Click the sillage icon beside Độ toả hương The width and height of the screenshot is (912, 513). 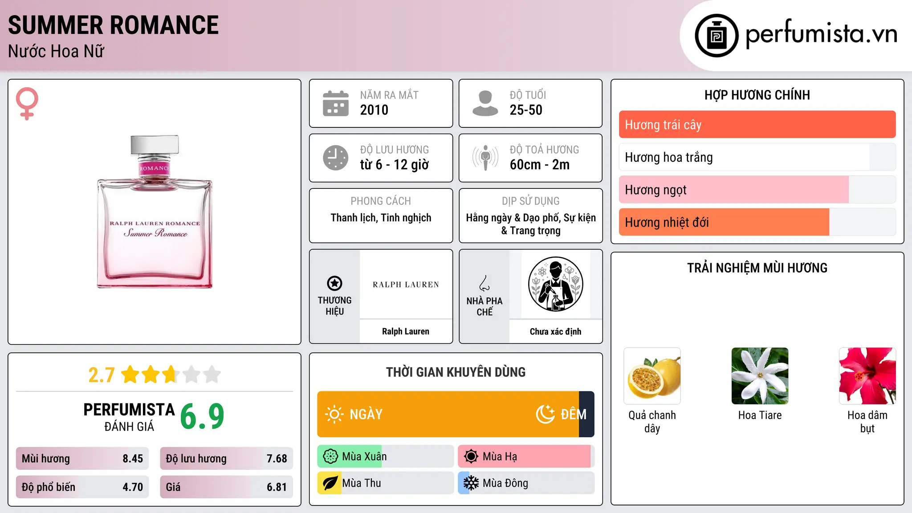coord(485,158)
